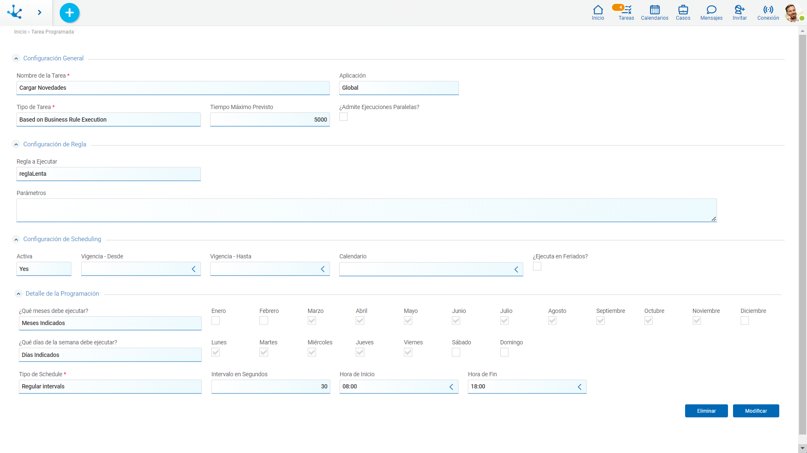Image resolution: width=807 pixels, height=453 pixels.
Task: Click the Modificar button
Action: tap(755, 410)
